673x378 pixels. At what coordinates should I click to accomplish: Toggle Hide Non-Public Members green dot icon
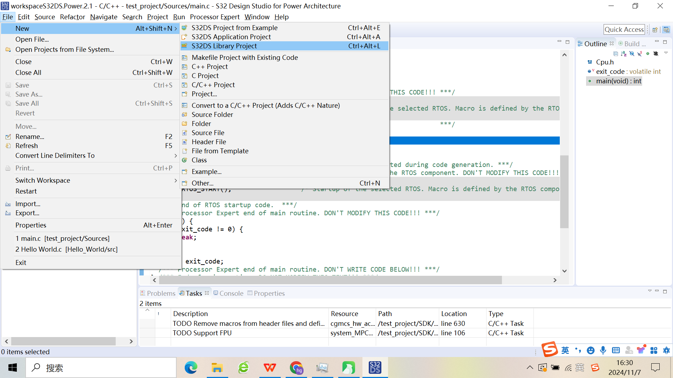(648, 54)
